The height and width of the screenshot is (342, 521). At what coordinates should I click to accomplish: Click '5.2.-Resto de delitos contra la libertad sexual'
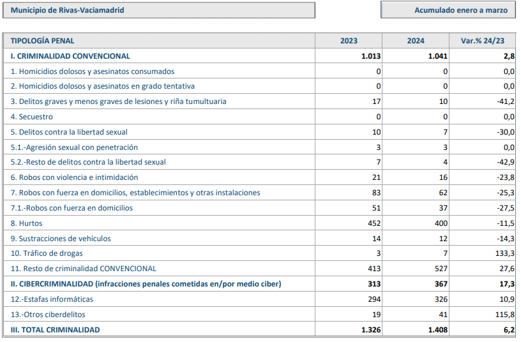[x=88, y=162]
